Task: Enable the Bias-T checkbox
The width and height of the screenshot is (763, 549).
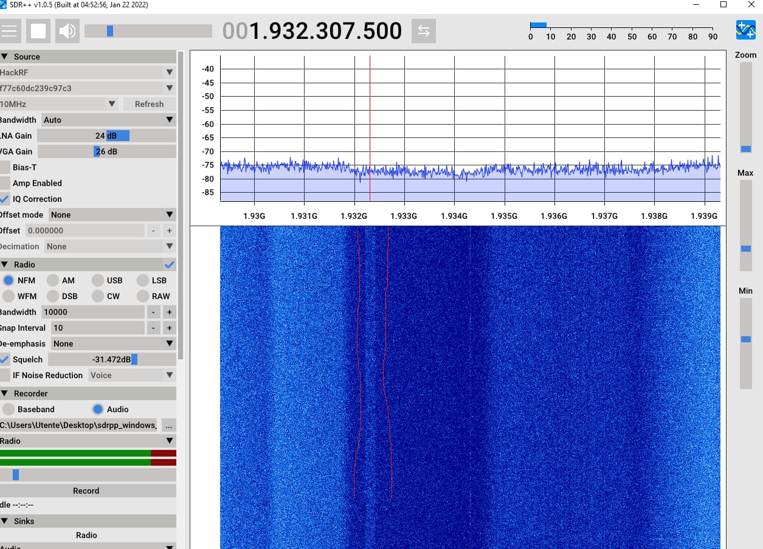Action: (x=5, y=167)
